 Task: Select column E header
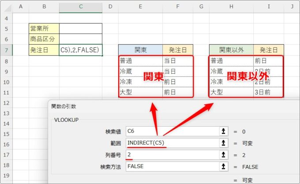(140, 7)
